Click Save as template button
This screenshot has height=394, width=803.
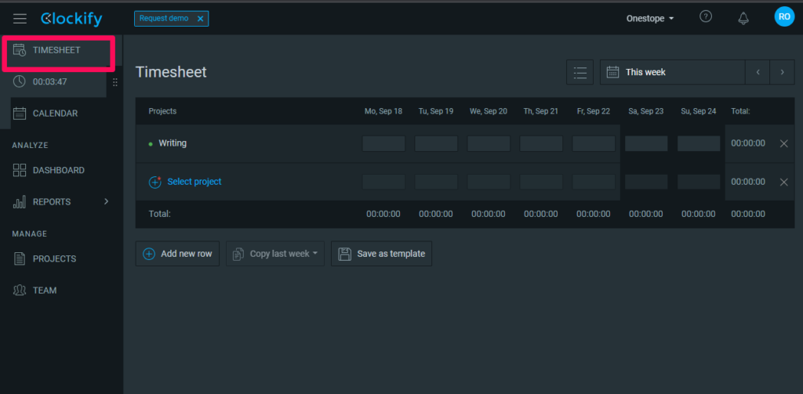coord(382,254)
